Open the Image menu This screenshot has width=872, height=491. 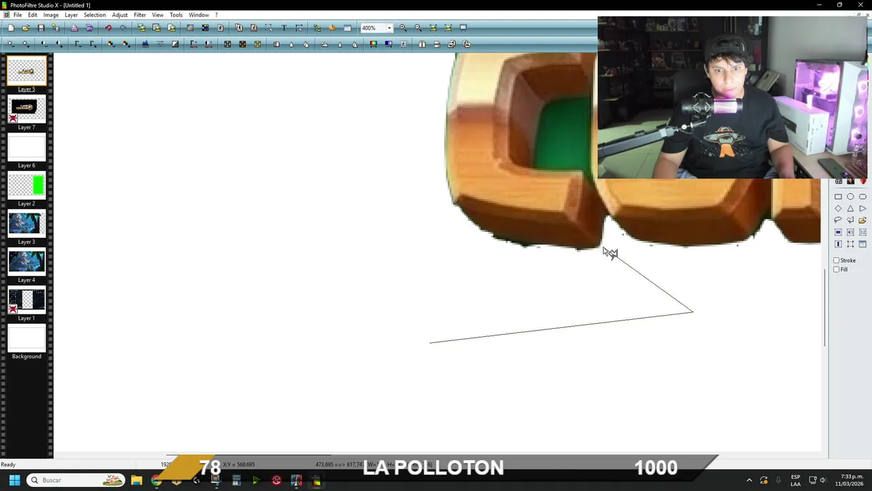pyautogui.click(x=51, y=15)
